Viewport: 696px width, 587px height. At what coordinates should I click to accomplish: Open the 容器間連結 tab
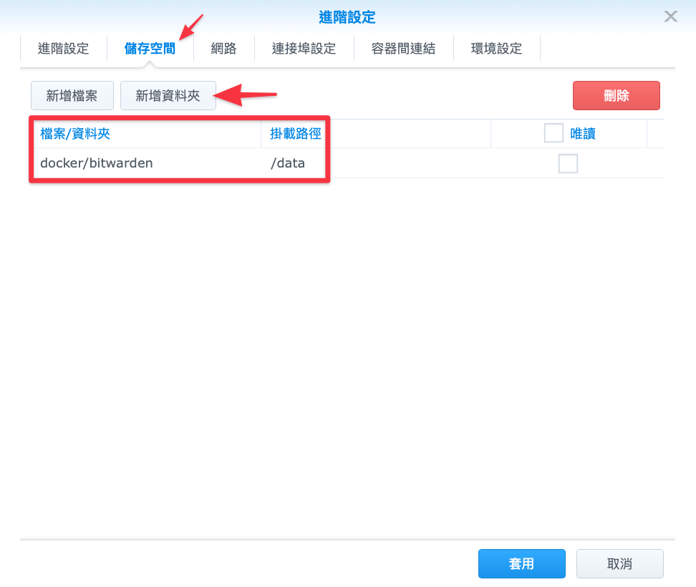pos(403,49)
